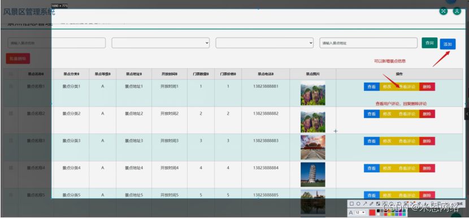This screenshot has height=218, width=469.
Task: Pick the cyan color swatch
Action: coord(404,215)
